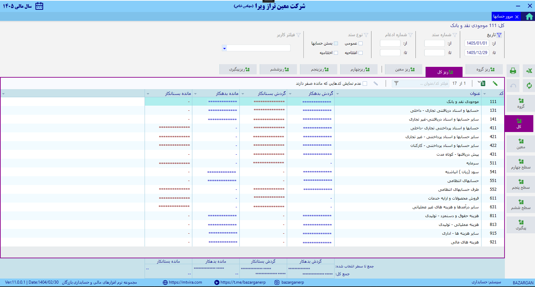Viewport: 535px width, 287px height.
Task: Check the افتتاحیه document type box
Action: 361,53
